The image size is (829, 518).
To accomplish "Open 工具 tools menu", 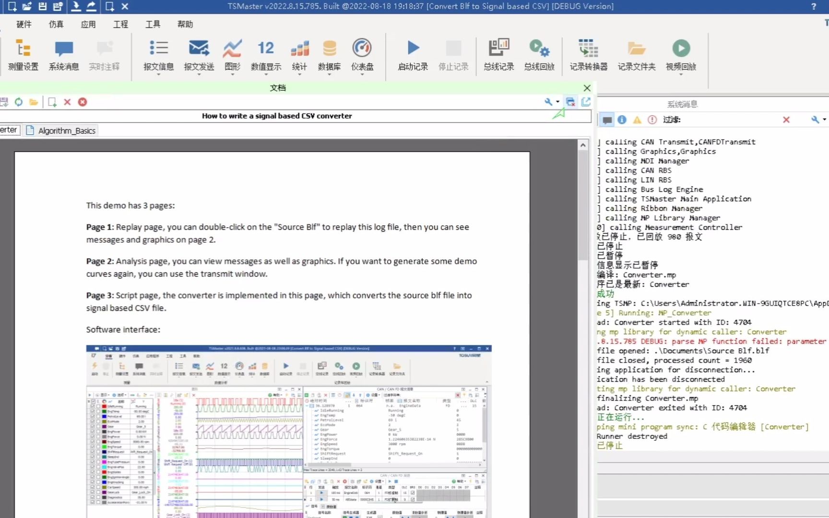I will (x=153, y=24).
